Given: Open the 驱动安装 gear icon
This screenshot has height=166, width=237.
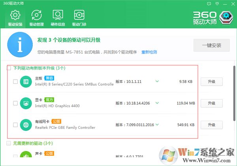Looking at the screenshot, I should coord(15,15).
